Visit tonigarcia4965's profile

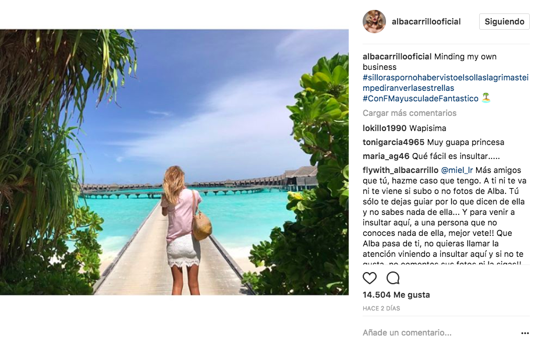[394, 142]
